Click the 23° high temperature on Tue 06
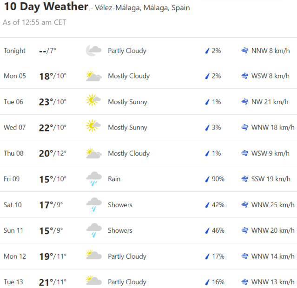 click(x=46, y=102)
